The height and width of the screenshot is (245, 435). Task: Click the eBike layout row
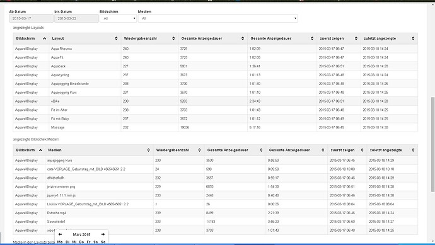[215, 101]
